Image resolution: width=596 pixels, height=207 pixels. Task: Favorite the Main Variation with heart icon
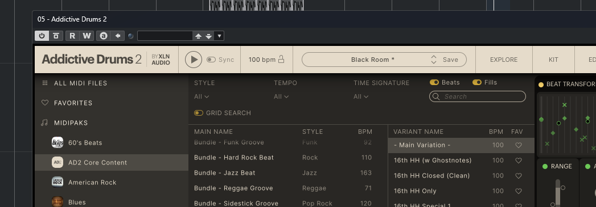(518, 145)
